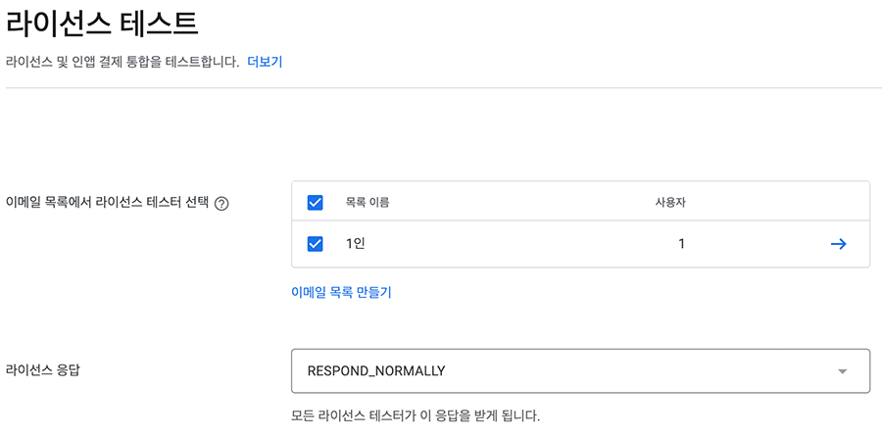Click the dropdown triangle in the license response field
This screenshot has width=882, height=437.
[x=842, y=371]
